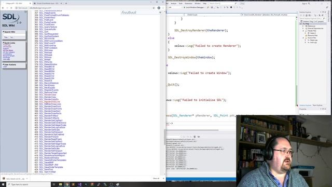Open the SDL_Quit link
Screen dimensions: 332x187
tap(44, 32)
